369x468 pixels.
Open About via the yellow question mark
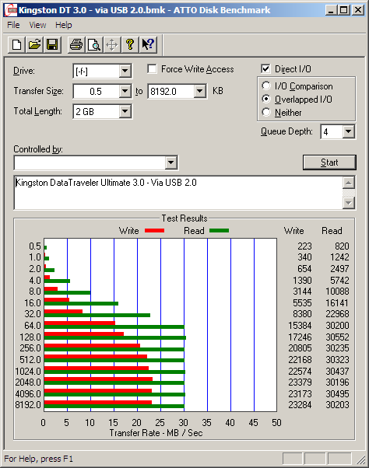pos(130,45)
